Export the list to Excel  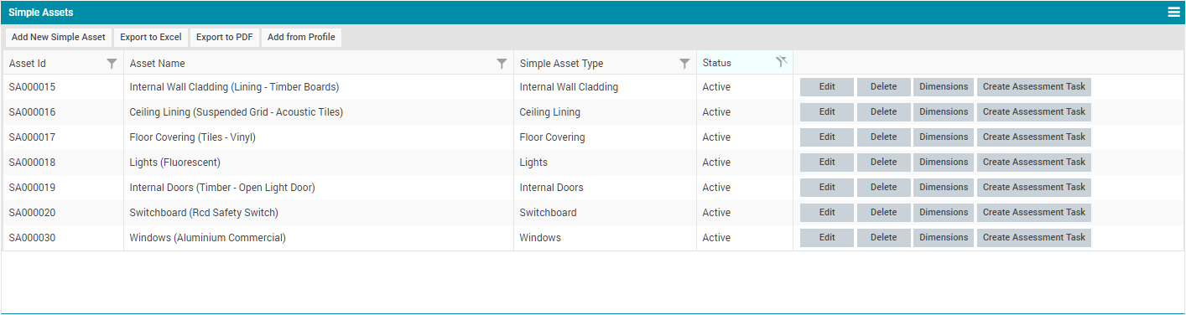(151, 37)
